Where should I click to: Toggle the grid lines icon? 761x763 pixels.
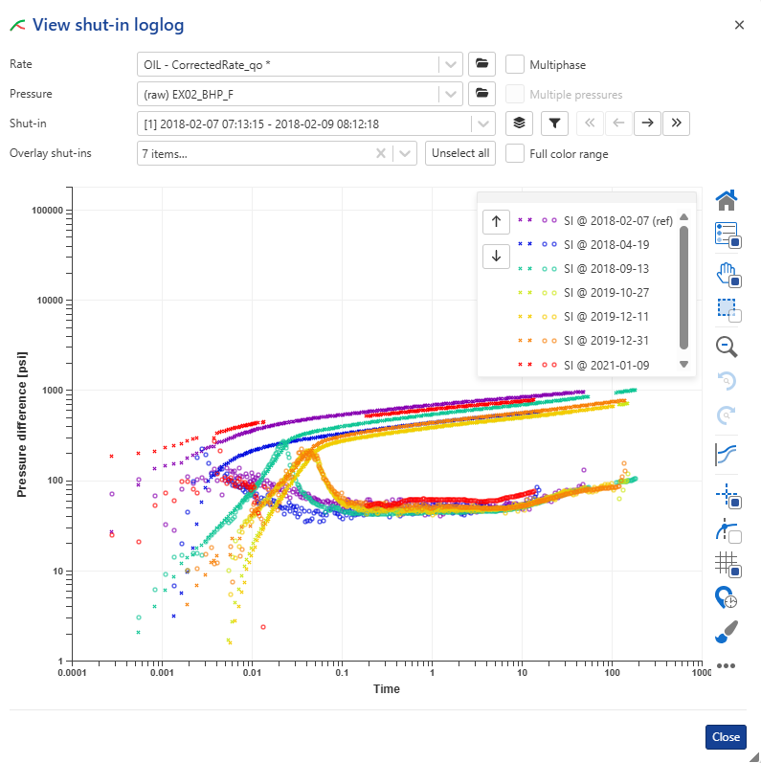point(727,565)
